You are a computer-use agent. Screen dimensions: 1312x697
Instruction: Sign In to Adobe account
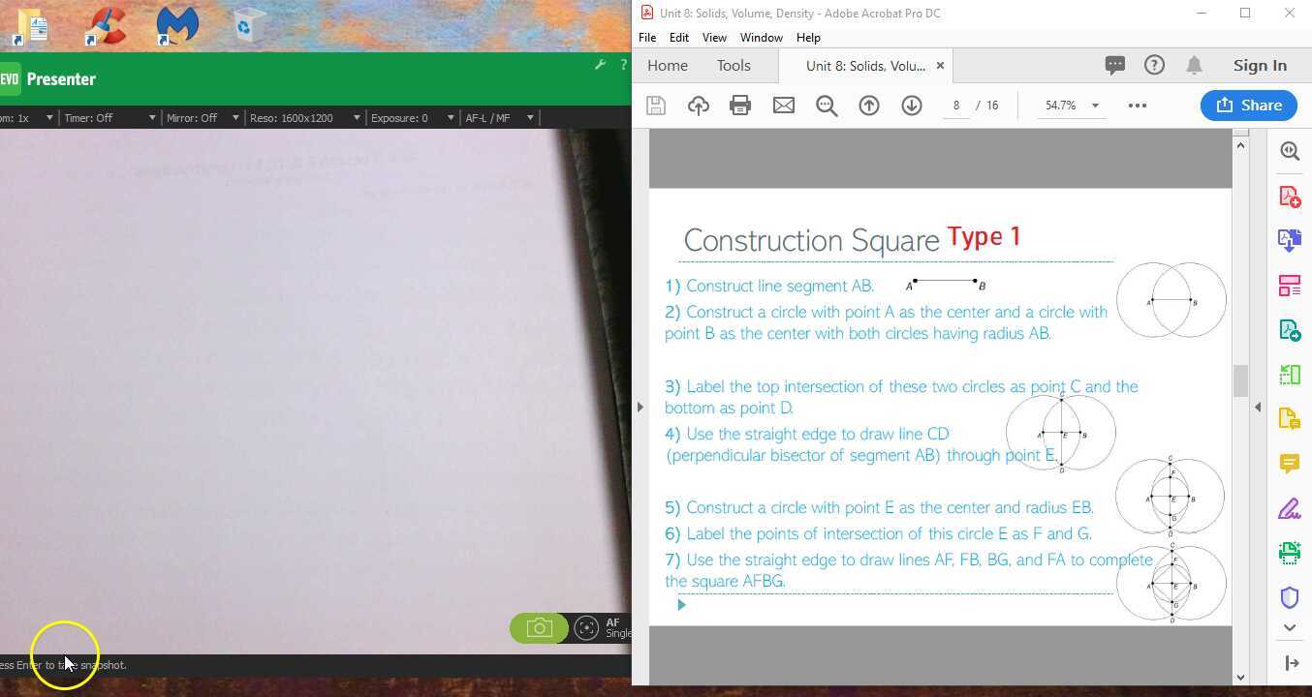pos(1260,65)
